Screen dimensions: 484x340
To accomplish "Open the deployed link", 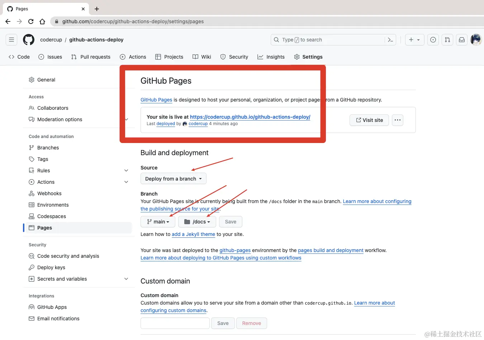I will 166,124.
